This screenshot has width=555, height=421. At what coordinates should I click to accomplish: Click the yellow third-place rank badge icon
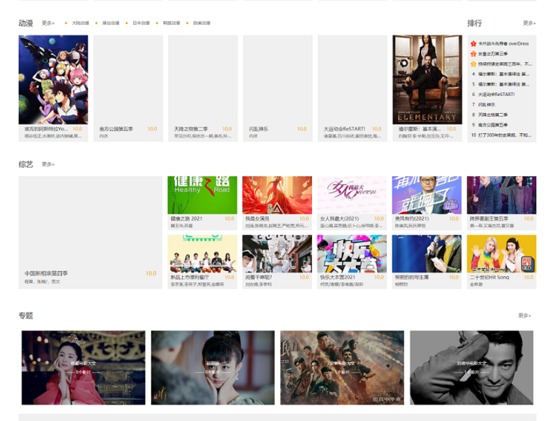(473, 64)
